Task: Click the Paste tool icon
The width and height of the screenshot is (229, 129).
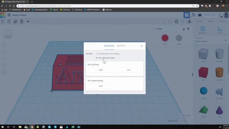Action: coord(9,21)
